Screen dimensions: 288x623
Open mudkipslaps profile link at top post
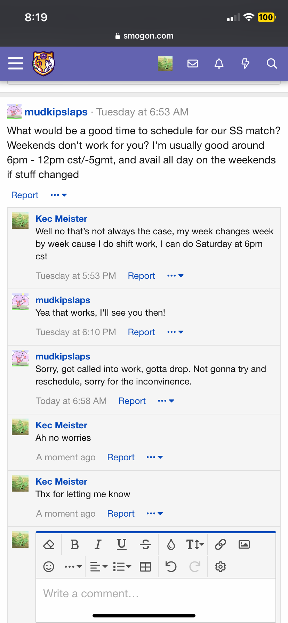(x=56, y=112)
